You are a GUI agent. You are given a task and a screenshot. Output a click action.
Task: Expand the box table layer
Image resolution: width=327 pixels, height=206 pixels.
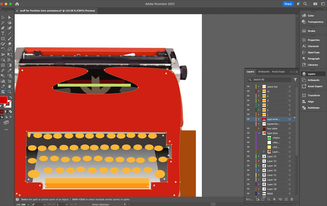point(259,128)
